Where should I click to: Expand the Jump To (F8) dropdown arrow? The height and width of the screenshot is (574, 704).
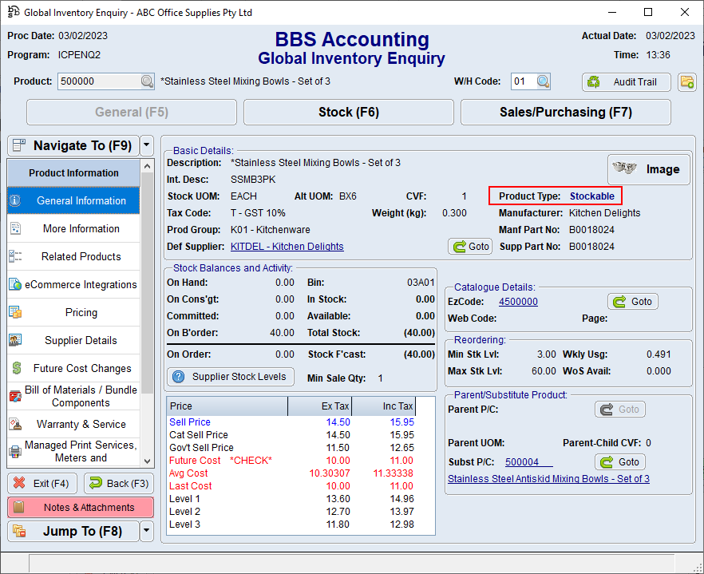(145, 530)
